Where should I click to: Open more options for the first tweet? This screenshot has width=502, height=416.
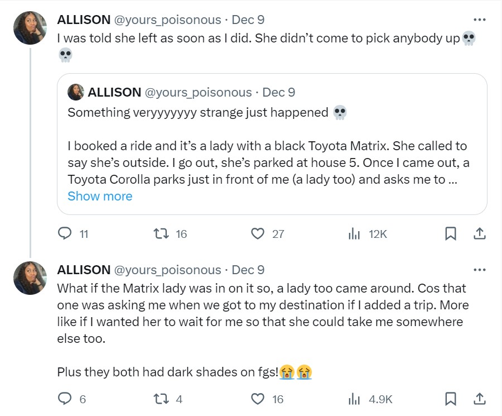tap(479, 20)
